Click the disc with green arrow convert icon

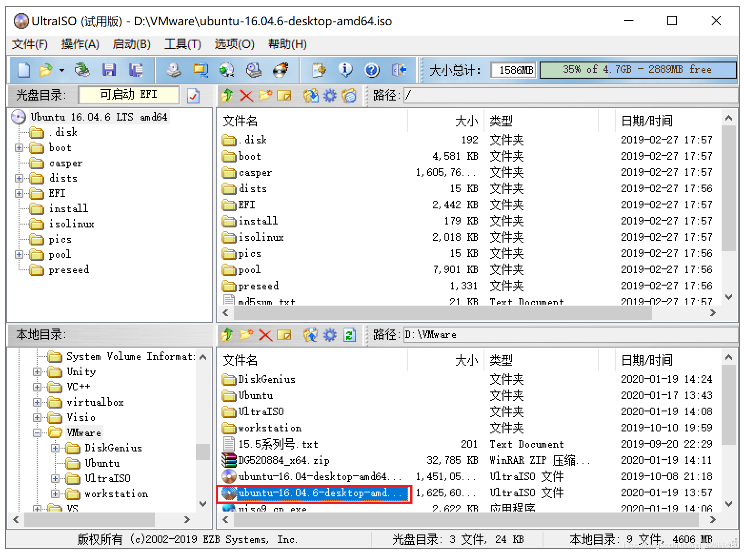point(227,70)
